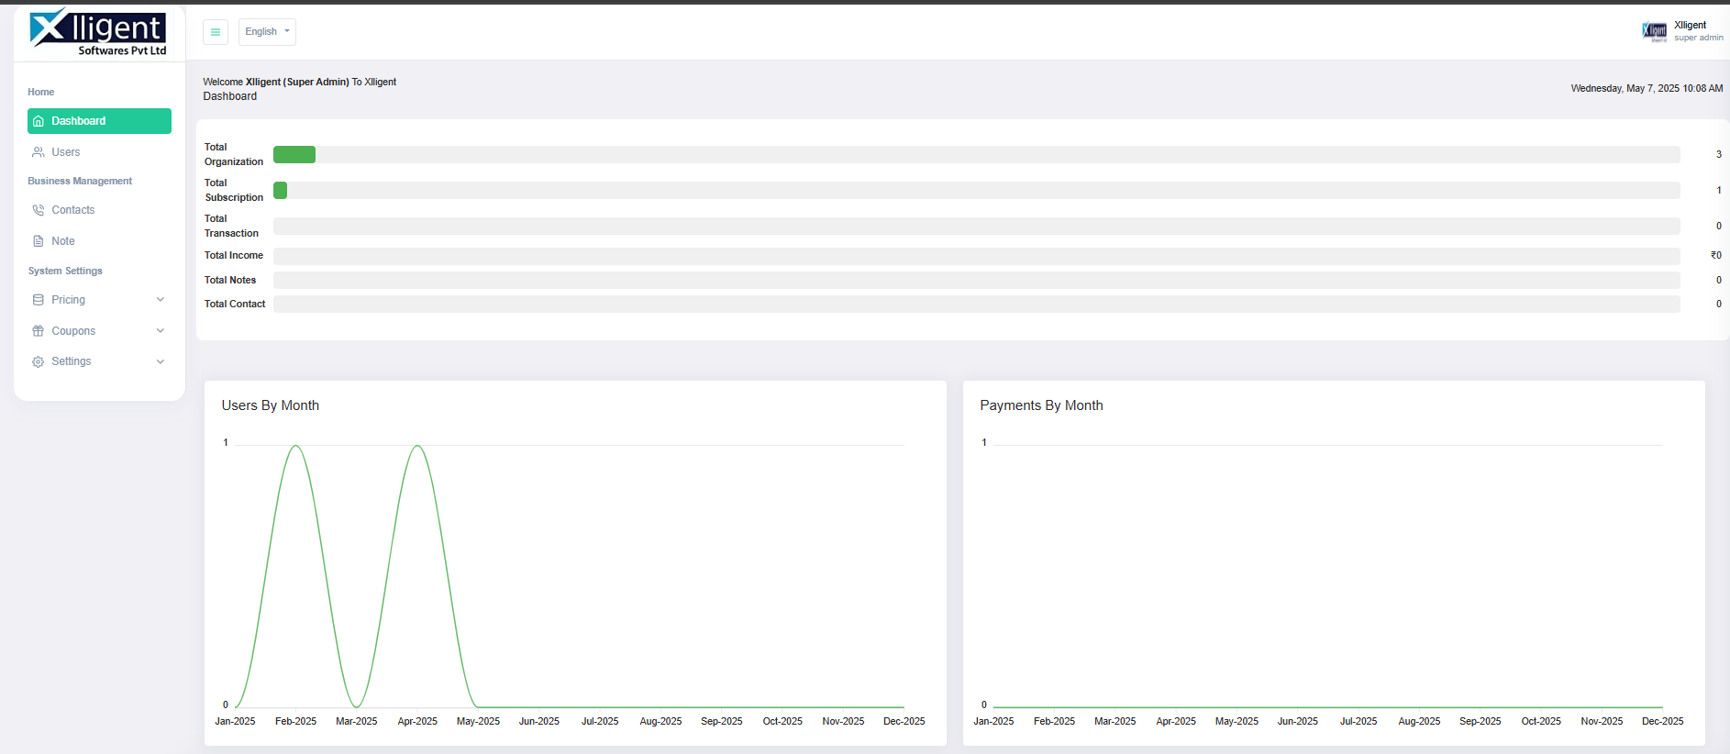The height and width of the screenshot is (754, 1730).
Task: Click the Users people icon
Action: coord(39,152)
